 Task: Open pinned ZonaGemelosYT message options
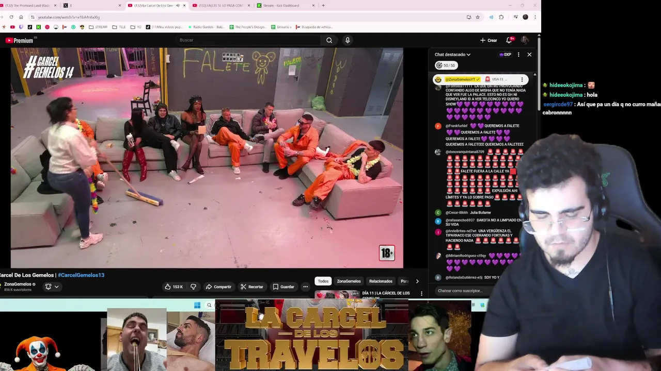[x=522, y=79]
